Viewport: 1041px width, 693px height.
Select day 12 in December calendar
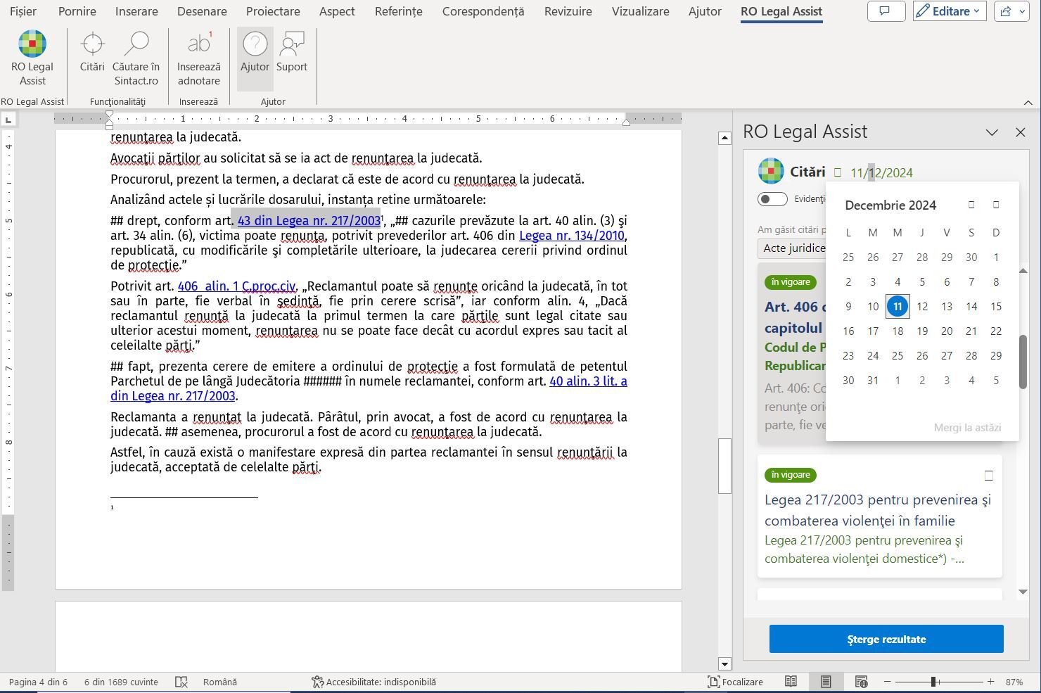pos(922,307)
